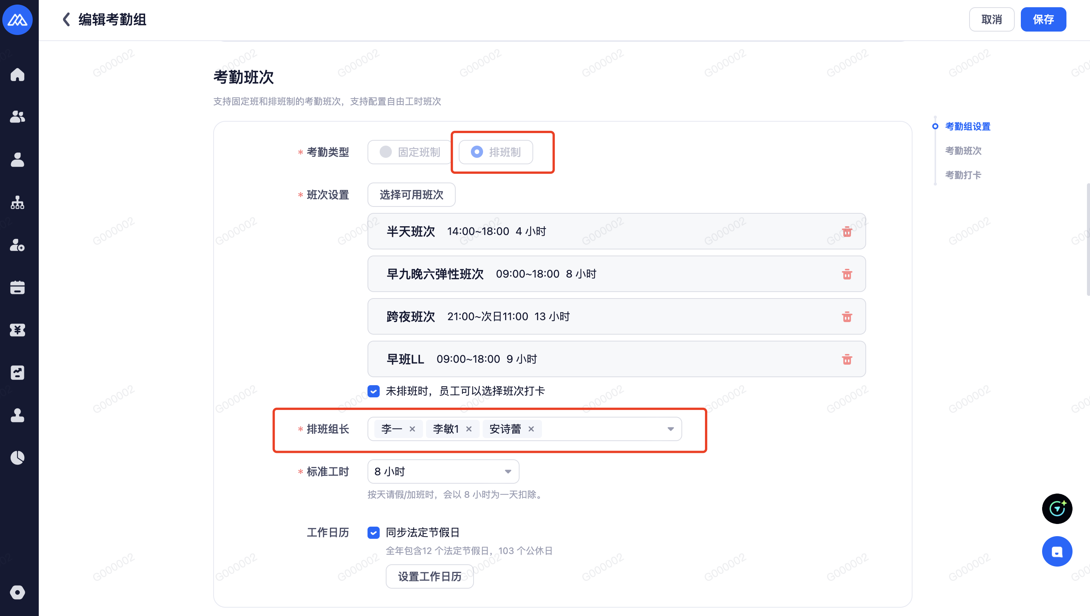The height and width of the screenshot is (616, 1090).
Task: Remove the 早班LL shift via trash icon
Action: pos(847,359)
